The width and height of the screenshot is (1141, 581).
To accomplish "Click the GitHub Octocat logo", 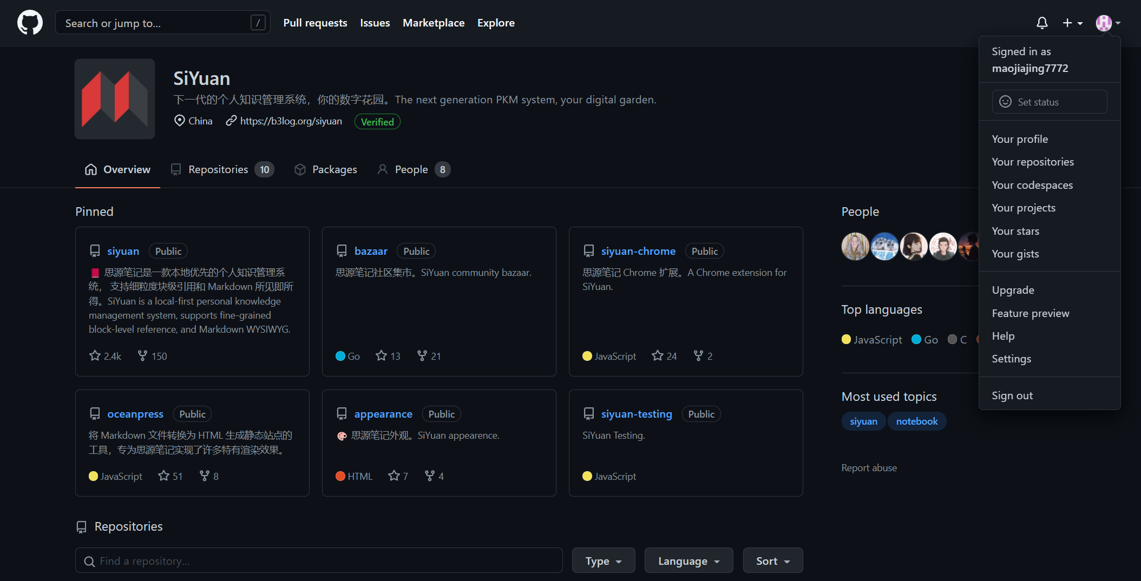I will (x=30, y=23).
